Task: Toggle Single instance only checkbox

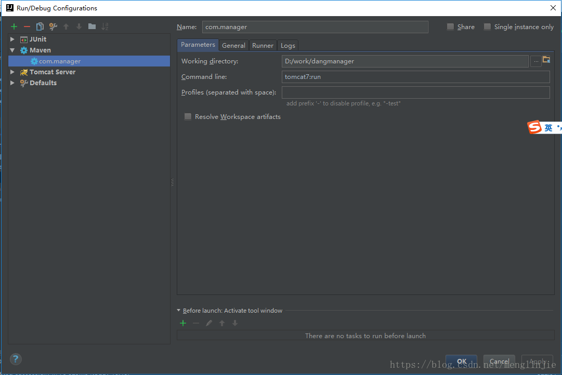Action: coord(487,27)
